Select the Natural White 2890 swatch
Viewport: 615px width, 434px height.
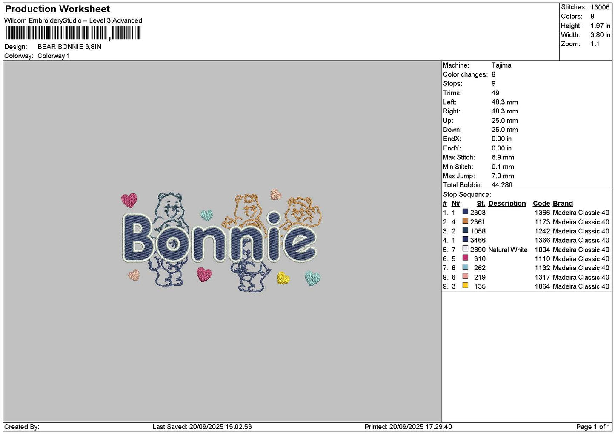point(465,249)
